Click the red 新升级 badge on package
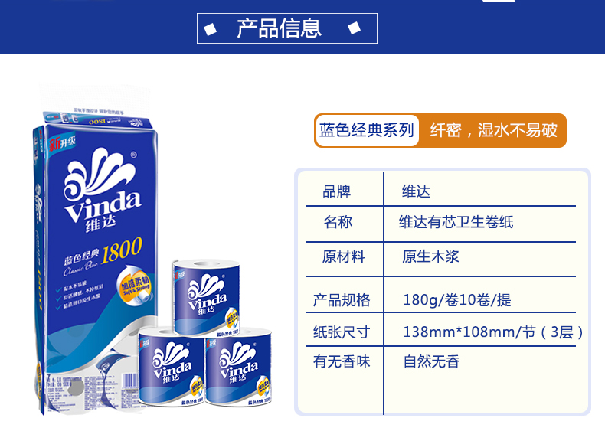This screenshot has width=605, height=428. tap(62, 144)
